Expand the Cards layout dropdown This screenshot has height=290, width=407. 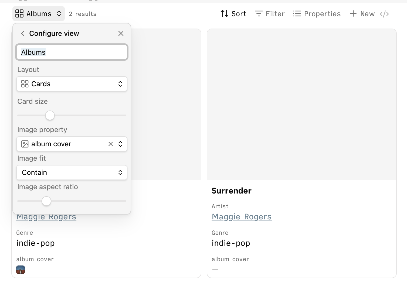pos(72,84)
